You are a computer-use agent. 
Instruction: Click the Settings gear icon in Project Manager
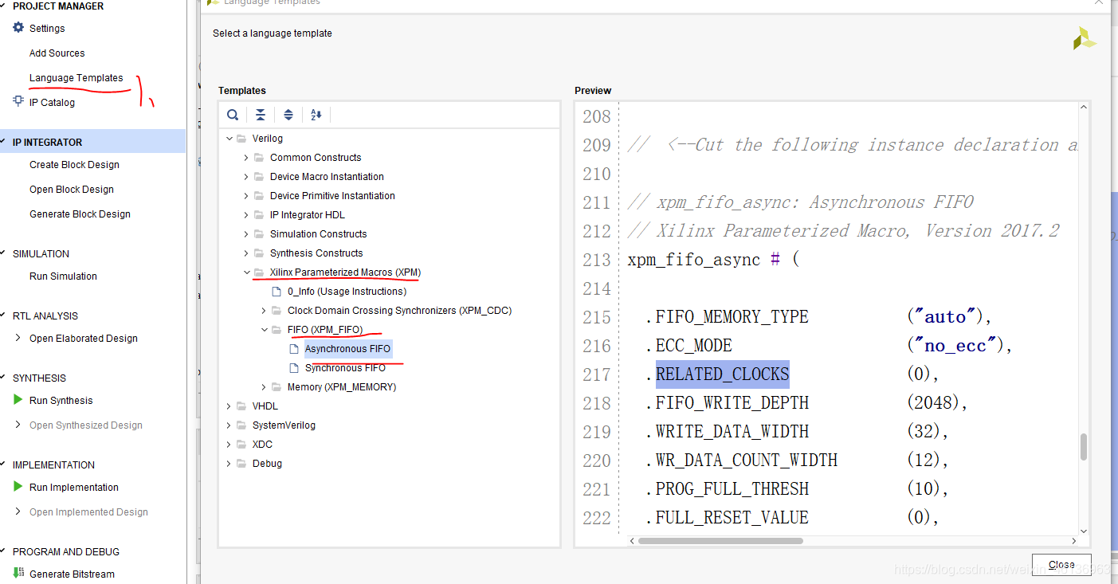(x=18, y=27)
